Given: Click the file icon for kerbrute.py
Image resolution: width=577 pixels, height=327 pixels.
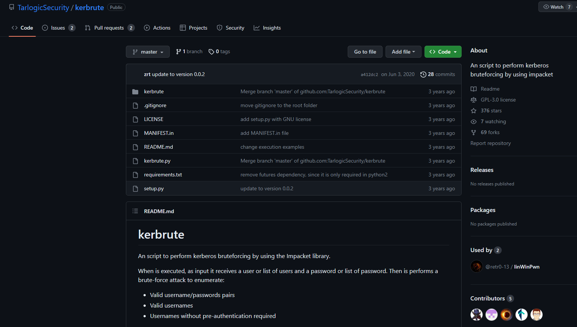Looking at the screenshot, I should coord(135,161).
